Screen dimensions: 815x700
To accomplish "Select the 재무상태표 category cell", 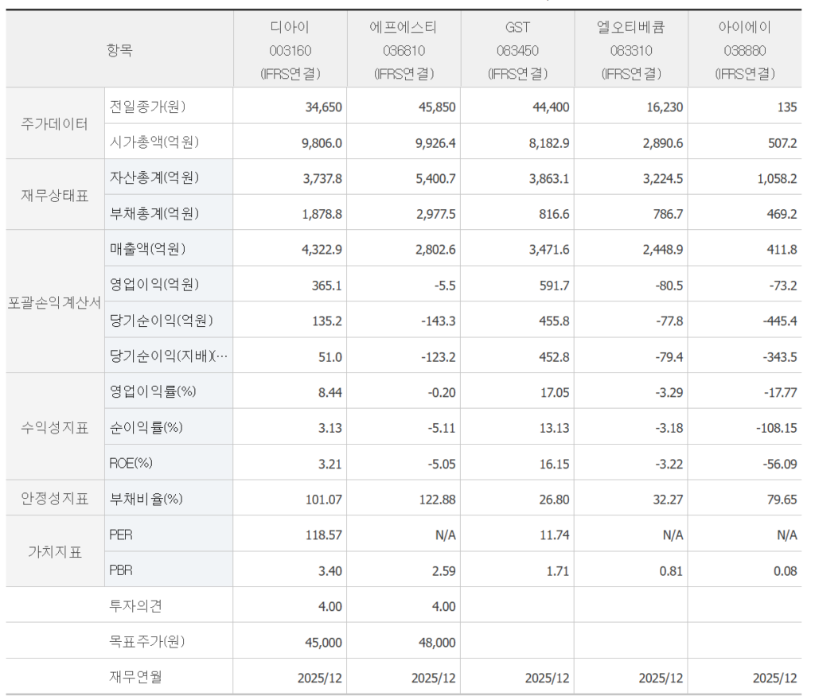I will click(x=55, y=195).
